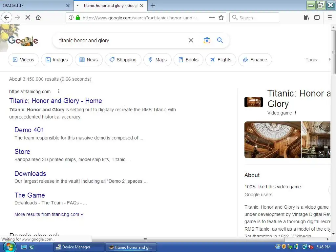Go back to the previous page

coord(7,17)
